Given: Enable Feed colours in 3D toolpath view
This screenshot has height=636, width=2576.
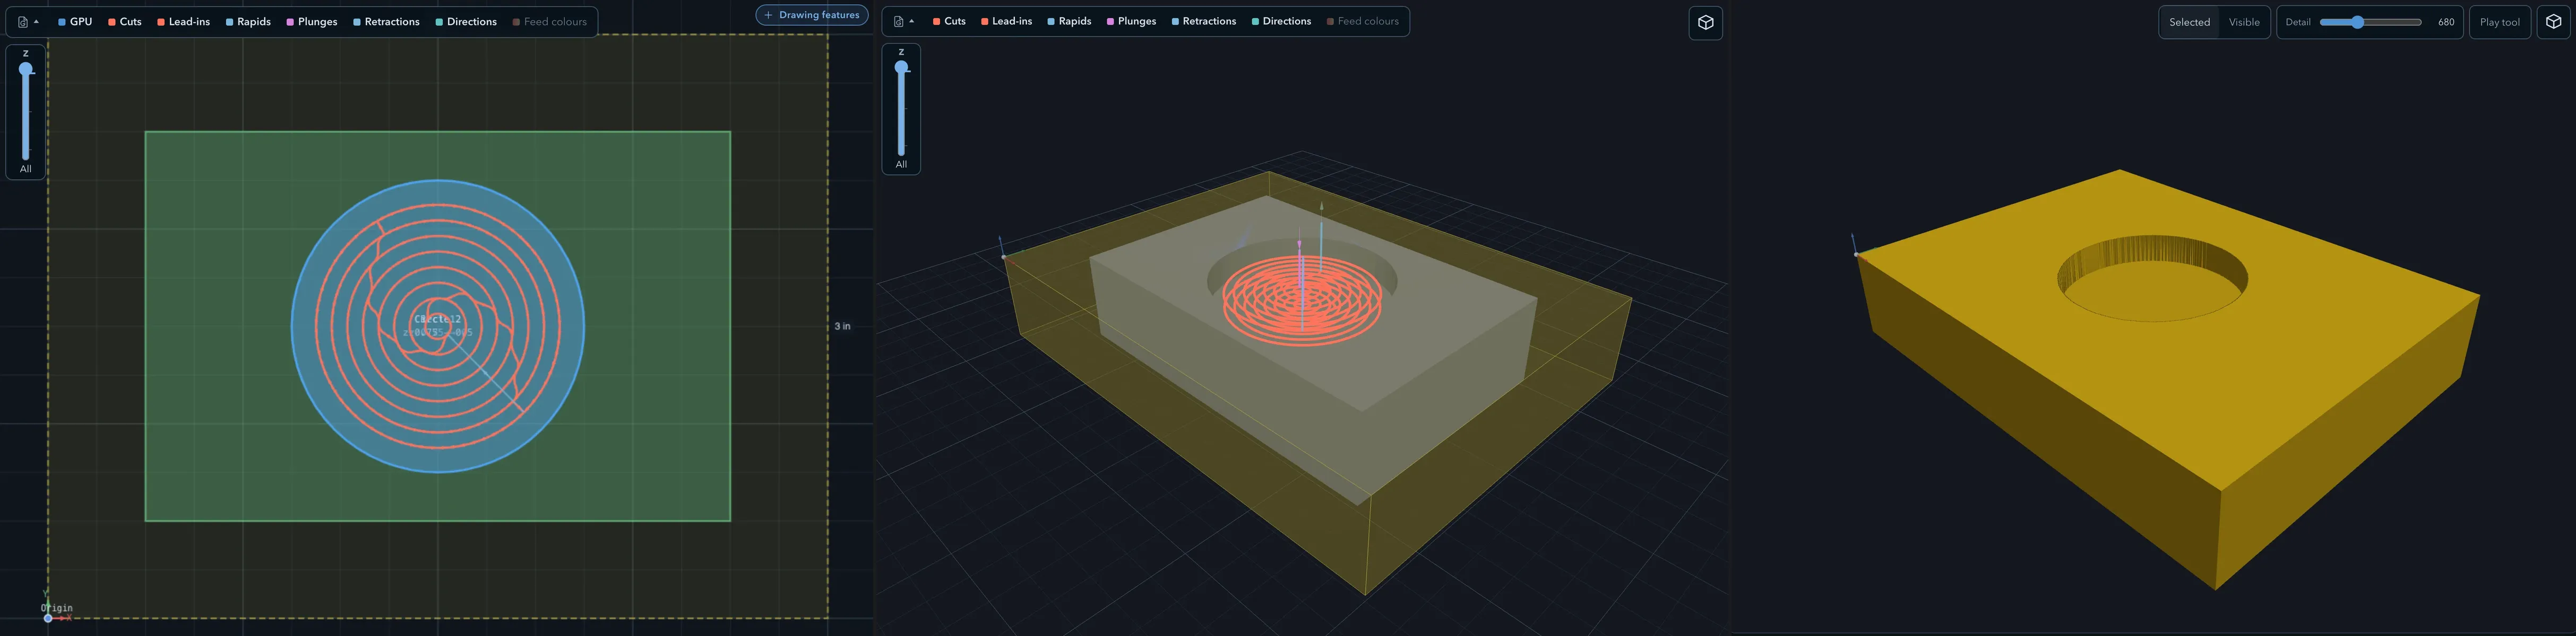Looking at the screenshot, I should pyautogui.click(x=1363, y=21).
